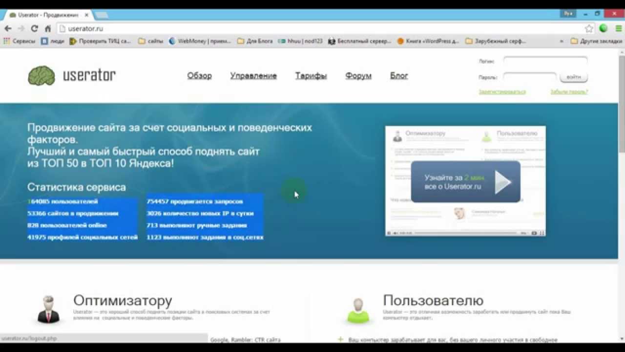Viewport: 625px width, 352px height.
Task: Open a new browser tab
Action: (x=102, y=15)
